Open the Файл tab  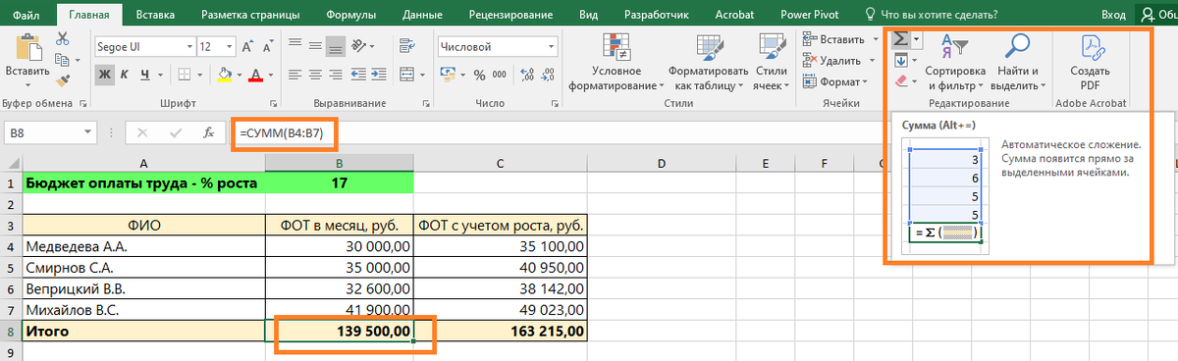[x=27, y=15]
